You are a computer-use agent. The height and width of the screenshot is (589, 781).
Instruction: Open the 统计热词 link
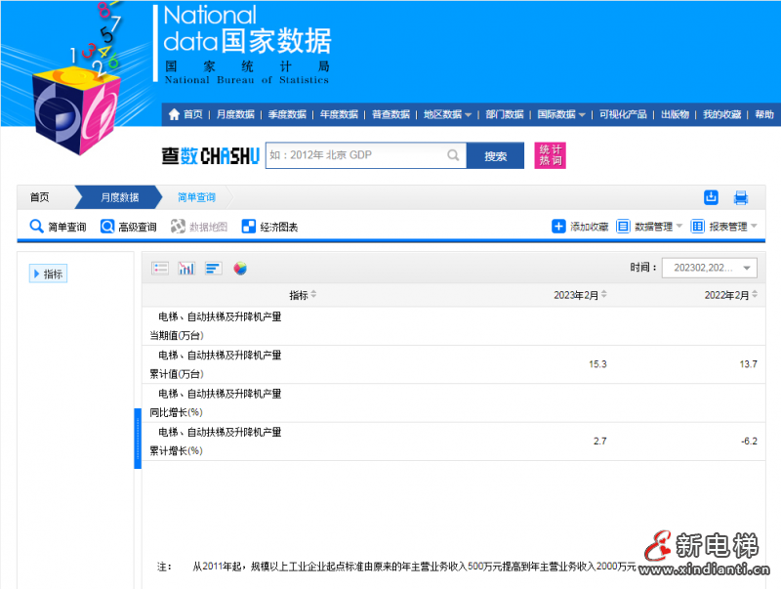[549, 155]
